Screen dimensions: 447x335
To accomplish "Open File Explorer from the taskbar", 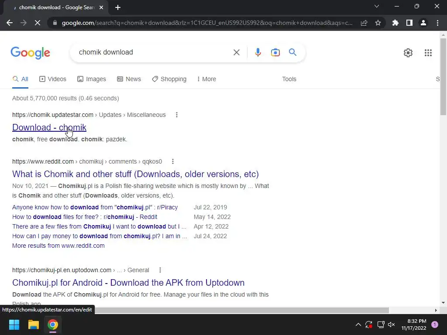I will click(x=33, y=325).
